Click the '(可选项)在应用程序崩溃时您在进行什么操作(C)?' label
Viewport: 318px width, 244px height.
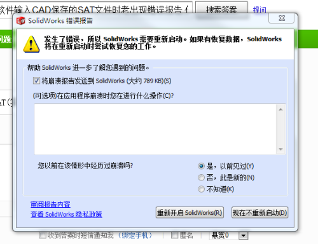(103, 96)
